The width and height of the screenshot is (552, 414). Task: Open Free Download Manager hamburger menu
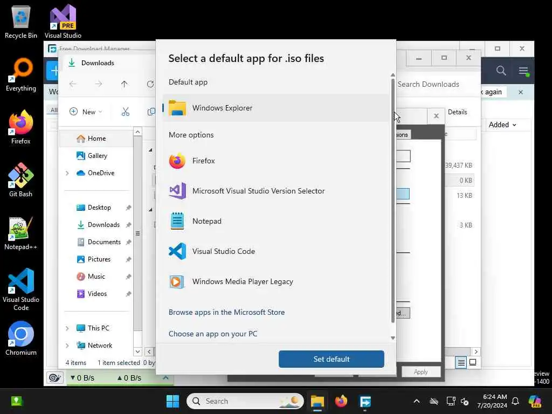pos(523,71)
